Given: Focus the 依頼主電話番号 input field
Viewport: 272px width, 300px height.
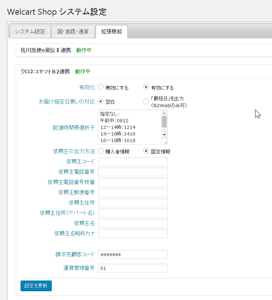Looking at the screenshot, I should [133, 172].
